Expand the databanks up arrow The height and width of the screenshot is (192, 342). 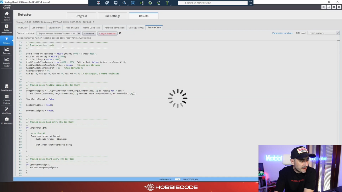click(x=178, y=179)
